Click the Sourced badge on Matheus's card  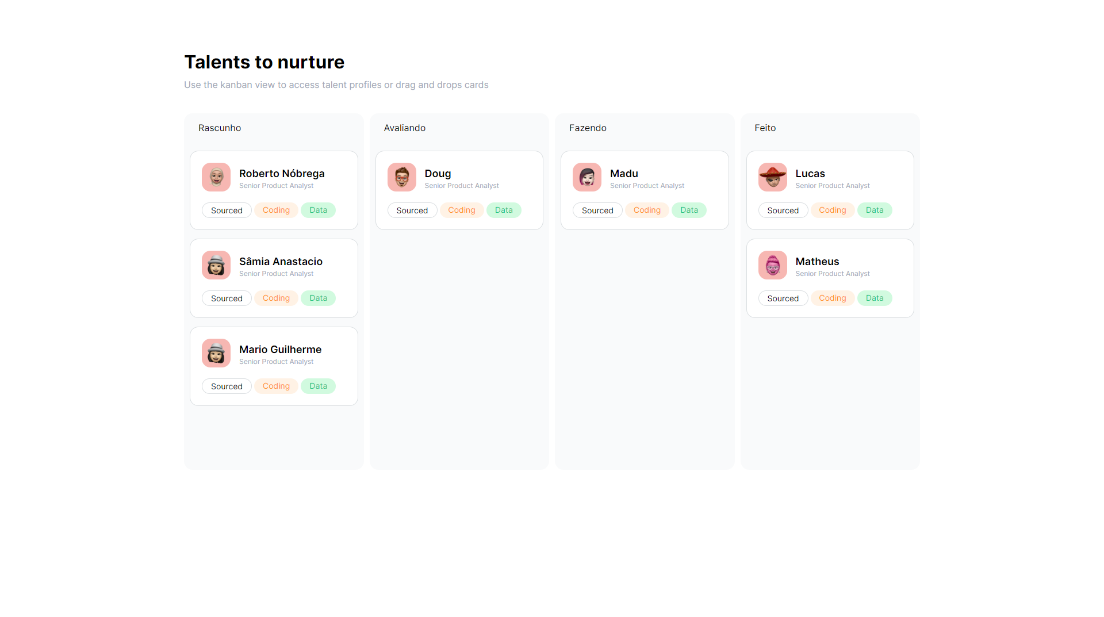[x=783, y=298]
